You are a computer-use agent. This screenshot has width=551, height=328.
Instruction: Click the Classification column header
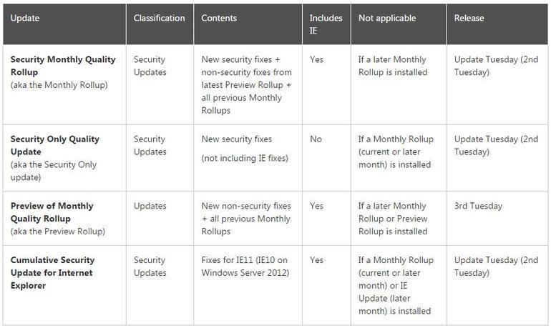coord(159,18)
